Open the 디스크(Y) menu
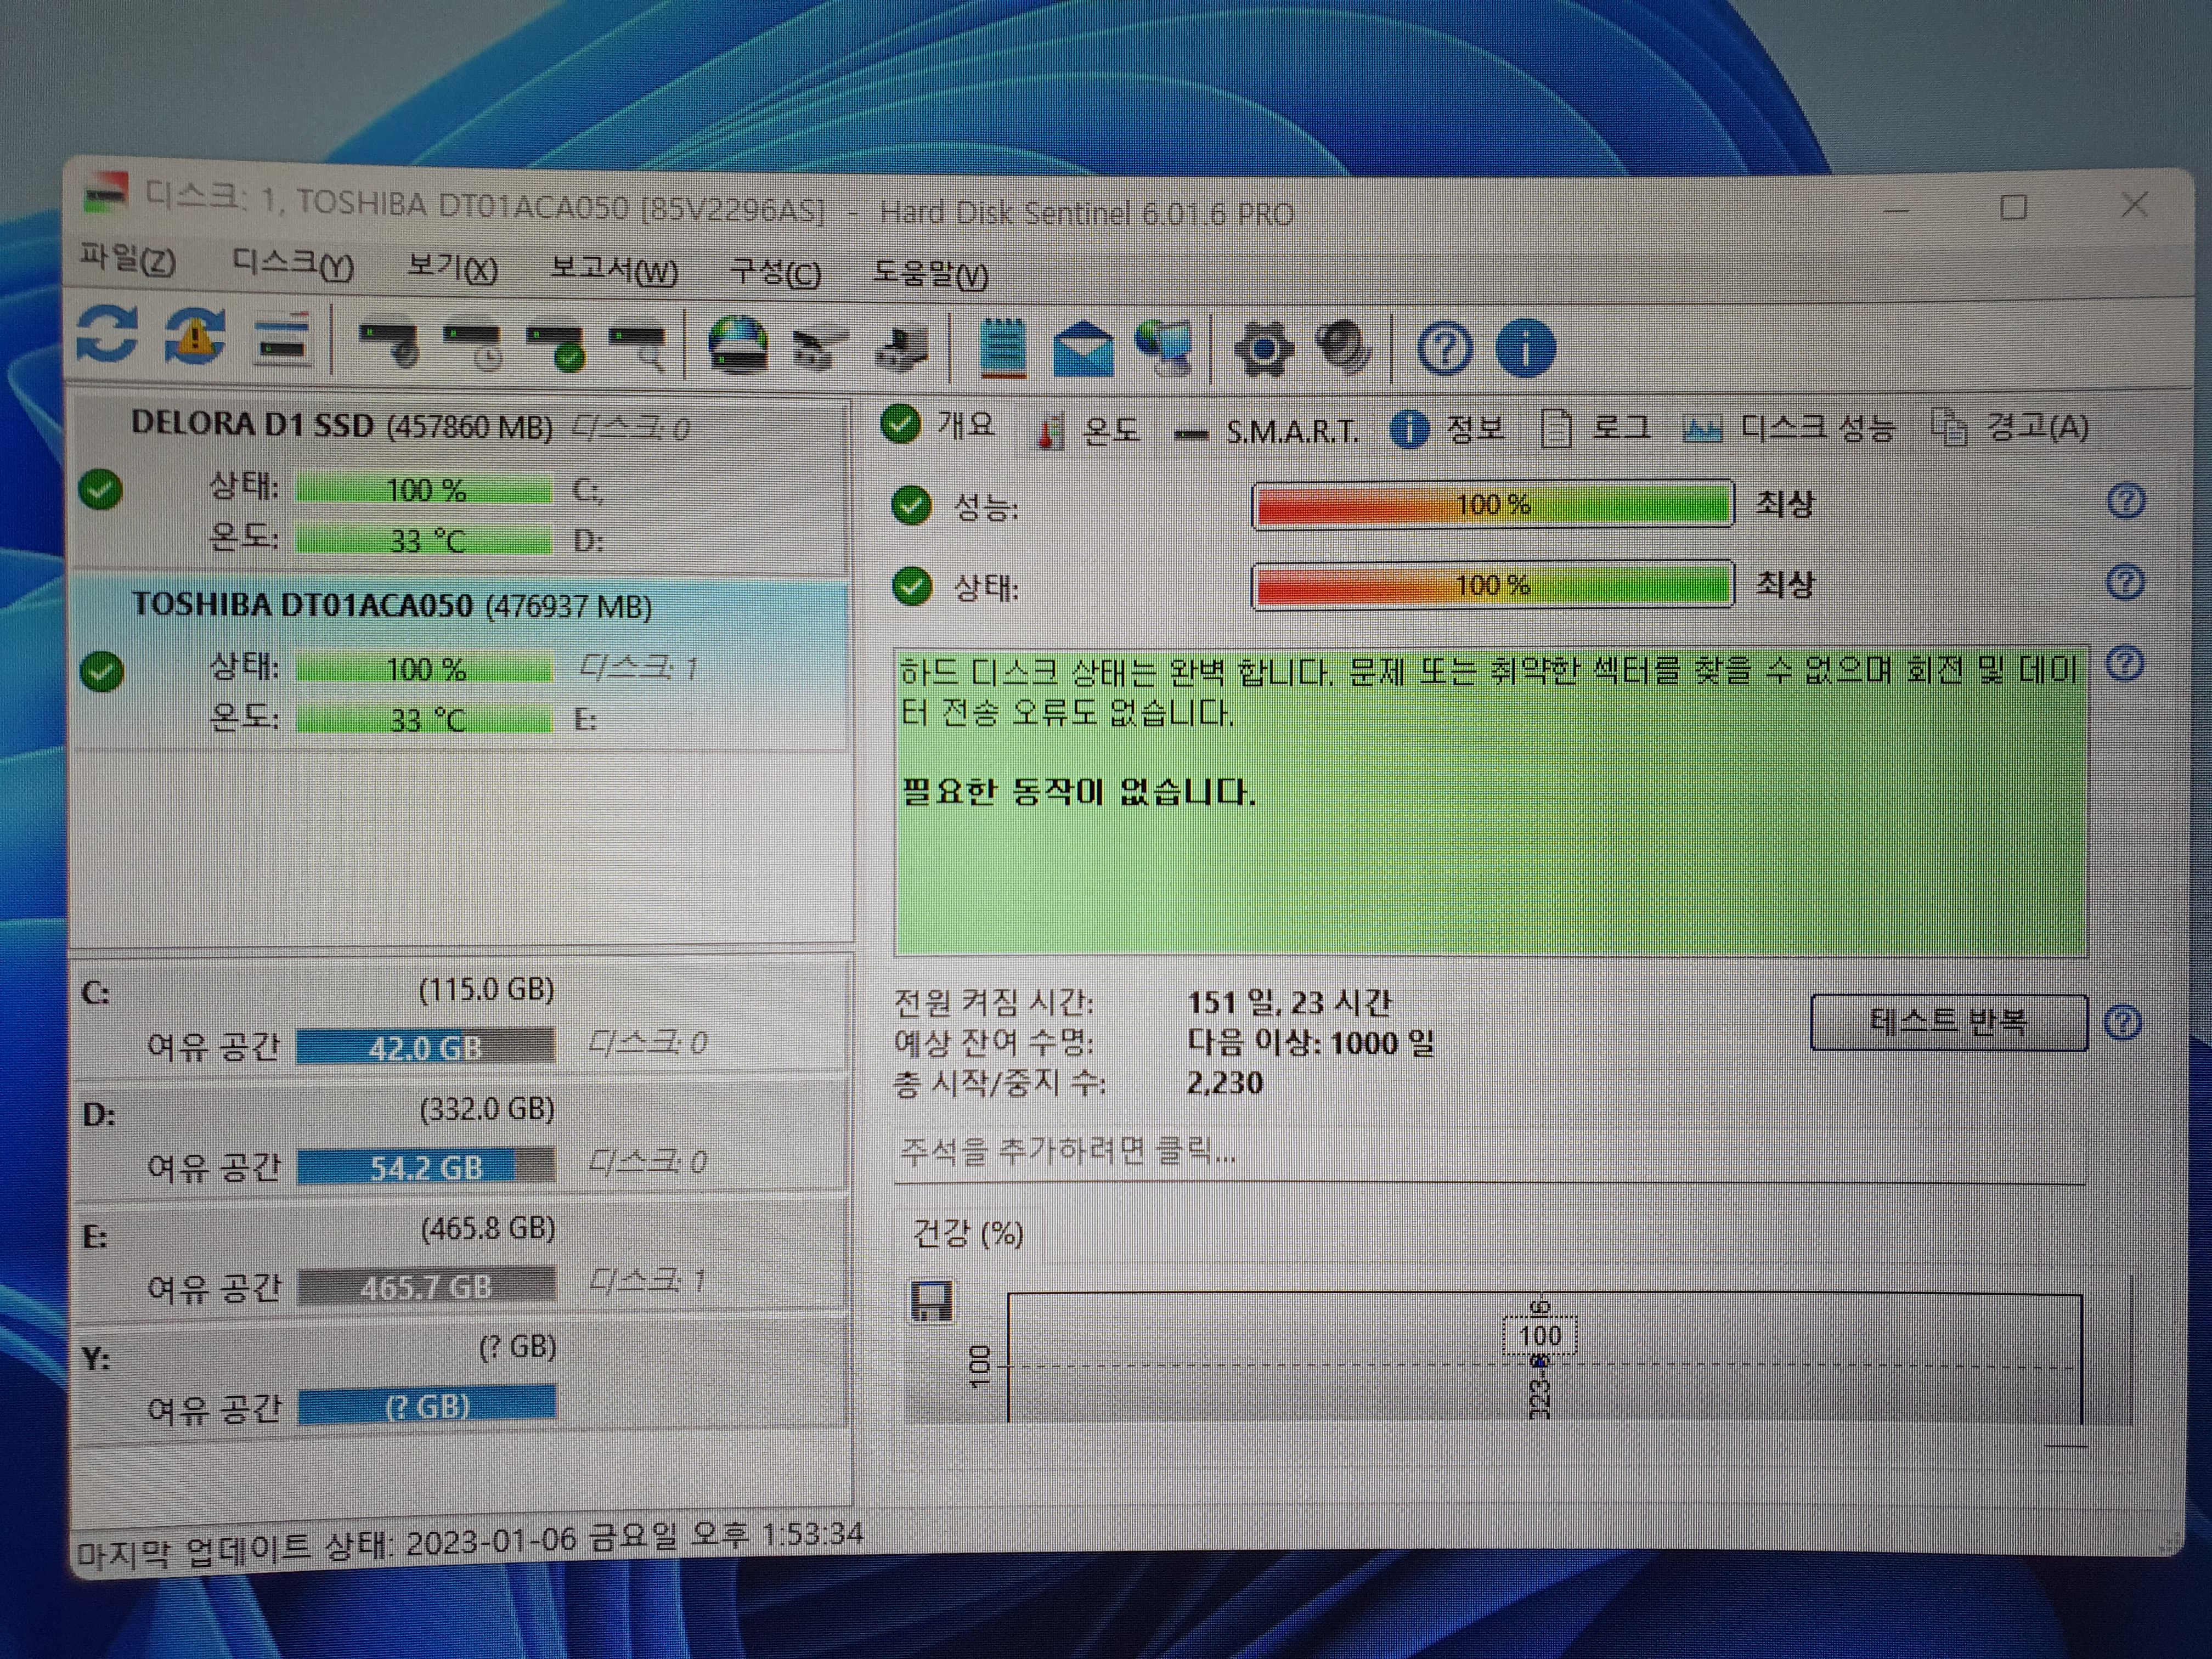 (292, 264)
